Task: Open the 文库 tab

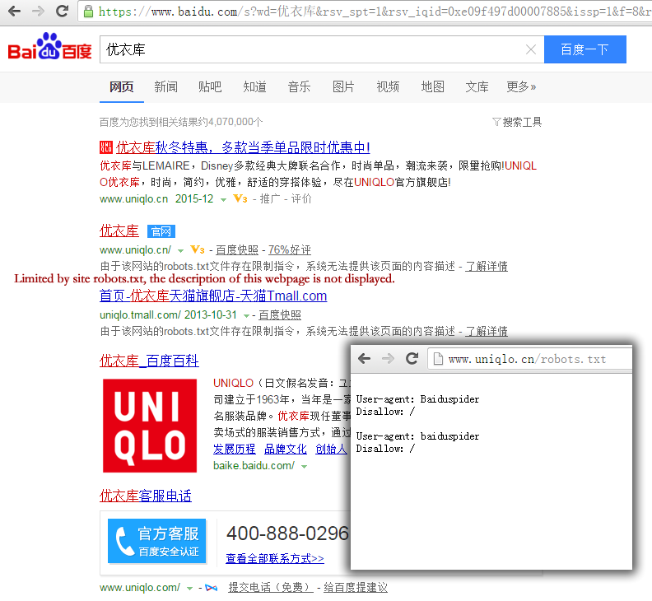Action: [x=477, y=87]
